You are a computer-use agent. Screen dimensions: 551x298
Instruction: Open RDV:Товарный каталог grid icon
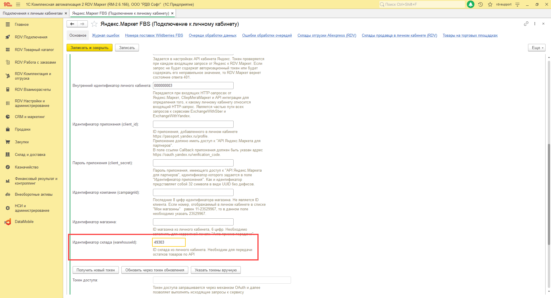pyautogui.click(x=8, y=50)
